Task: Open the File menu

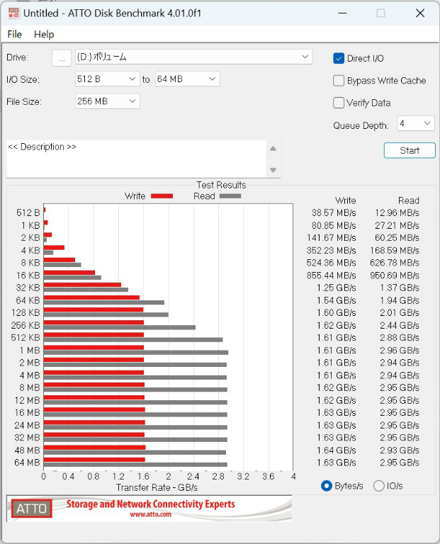Action: (x=15, y=34)
